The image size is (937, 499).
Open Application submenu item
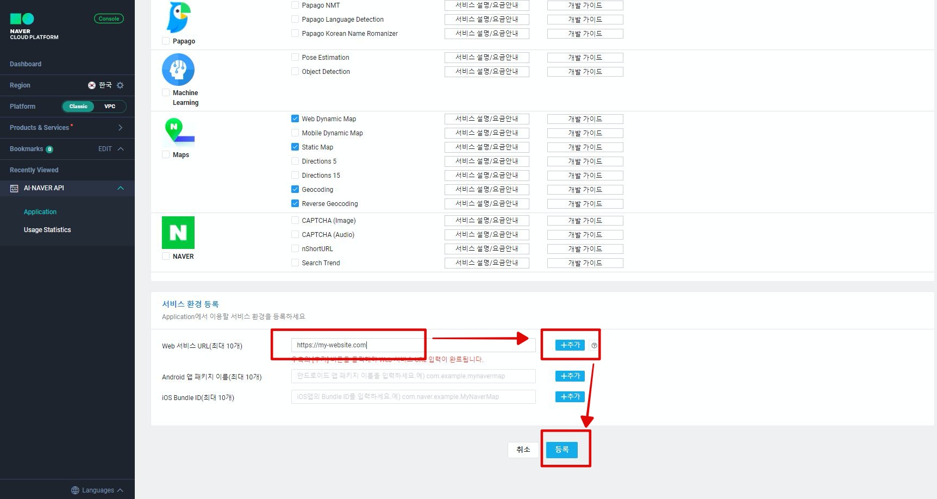click(40, 212)
